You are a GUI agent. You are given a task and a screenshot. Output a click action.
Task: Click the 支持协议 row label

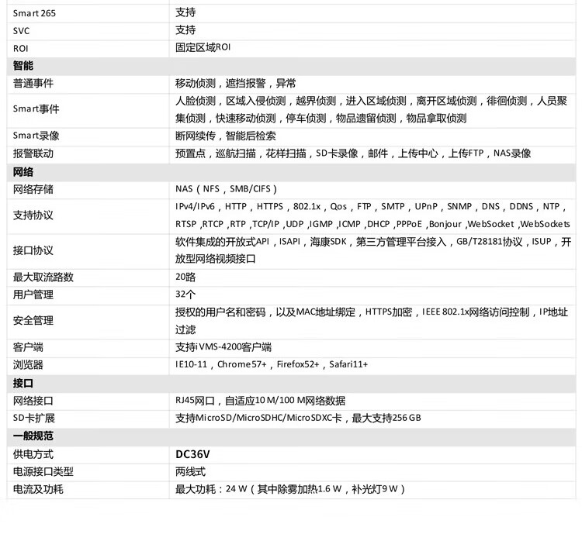click(33, 215)
